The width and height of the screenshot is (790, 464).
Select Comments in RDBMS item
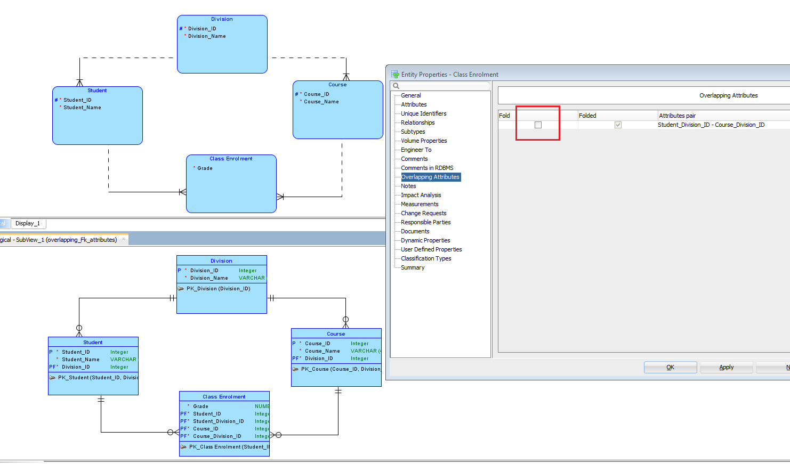[427, 168]
